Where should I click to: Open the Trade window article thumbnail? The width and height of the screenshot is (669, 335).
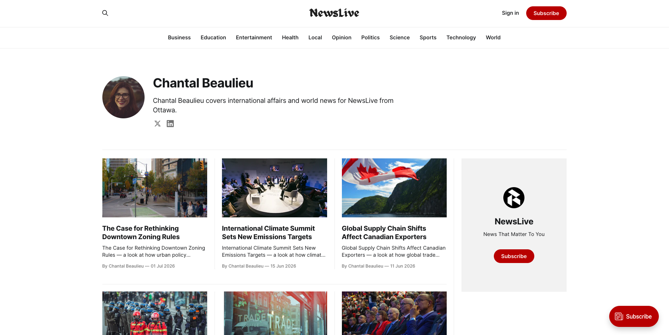click(x=274, y=313)
